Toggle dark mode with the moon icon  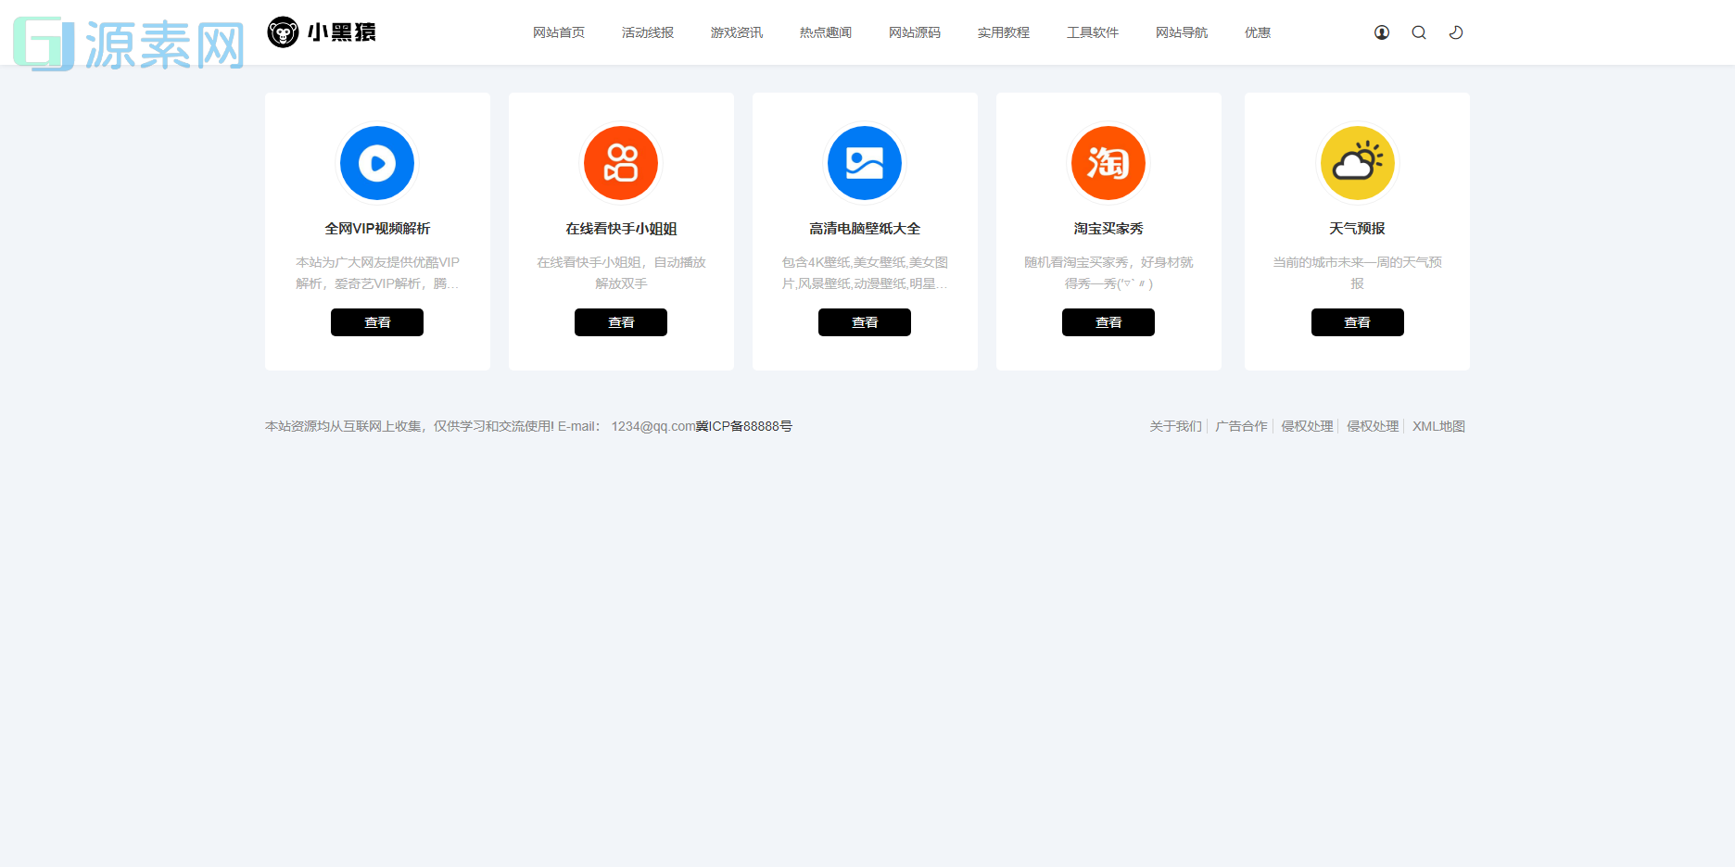click(1455, 31)
